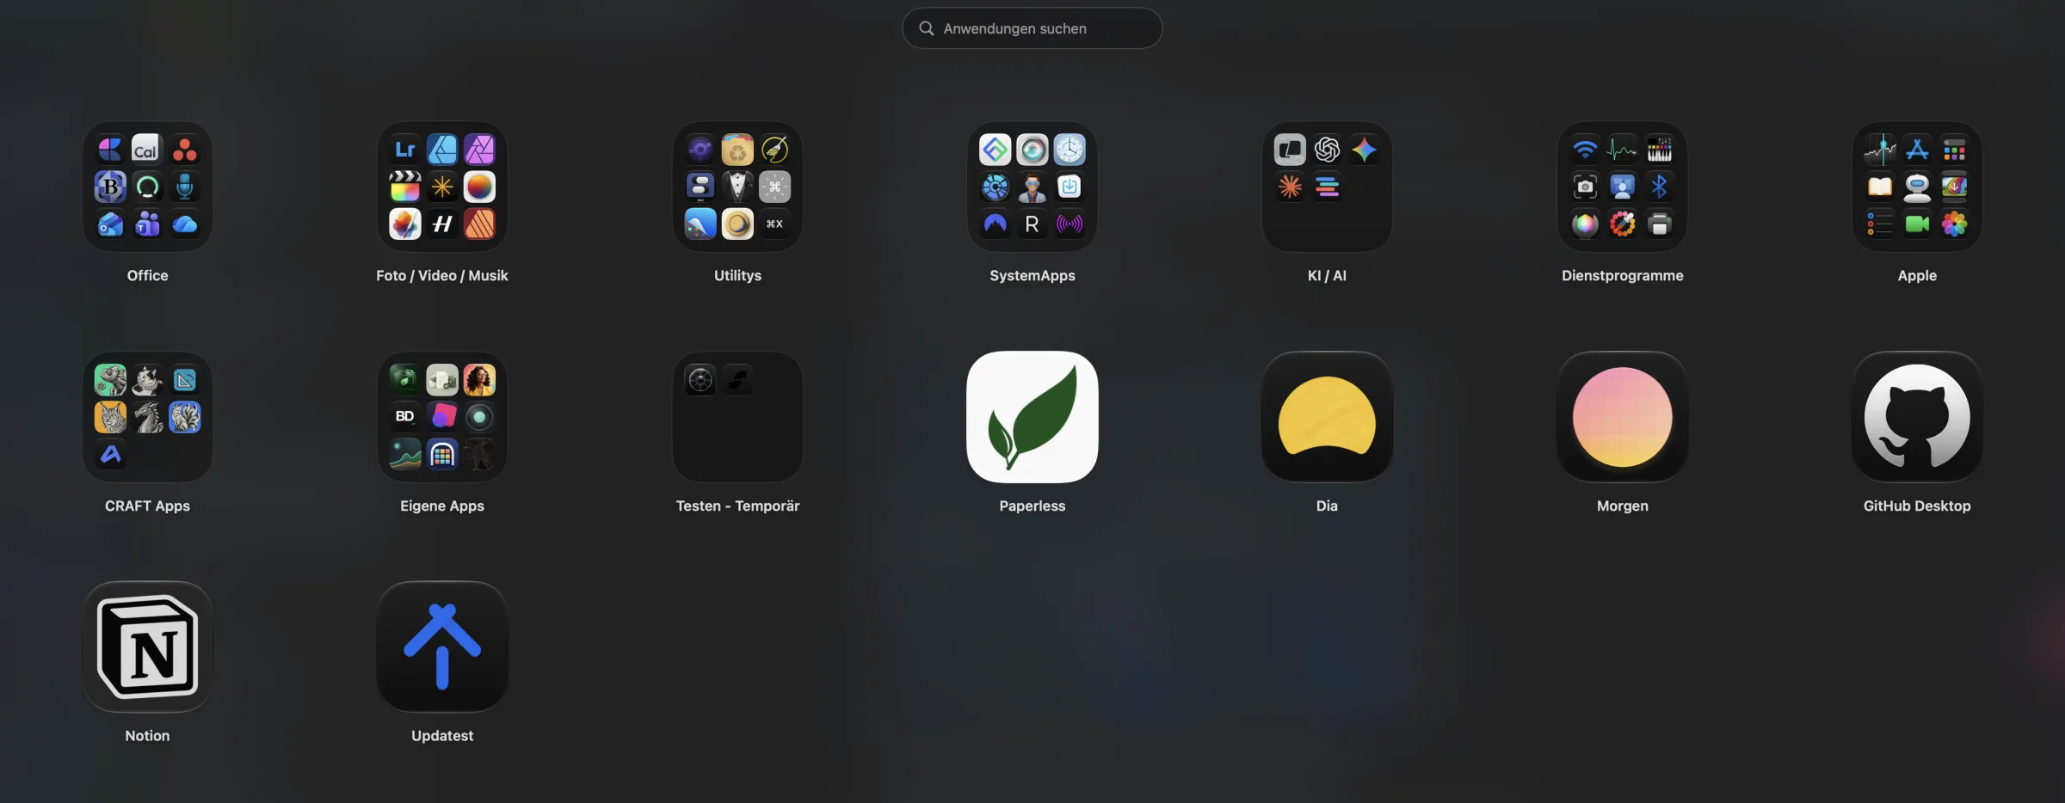Click the Final Cut Pro clapperboard mini icon
Image resolution: width=2065 pixels, height=803 pixels.
coord(405,187)
